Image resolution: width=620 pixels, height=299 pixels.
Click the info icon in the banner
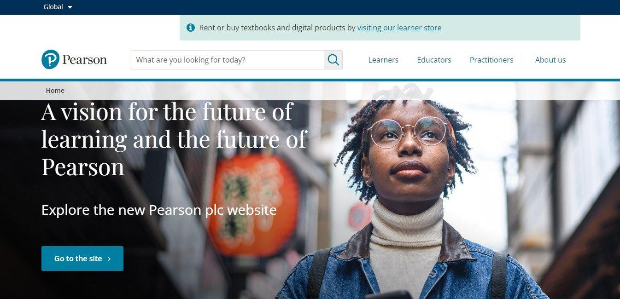click(x=191, y=28)
